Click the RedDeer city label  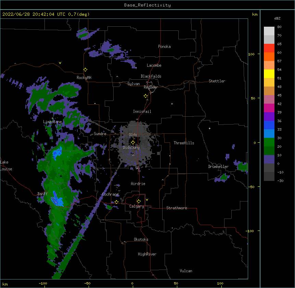coord(151,87)
